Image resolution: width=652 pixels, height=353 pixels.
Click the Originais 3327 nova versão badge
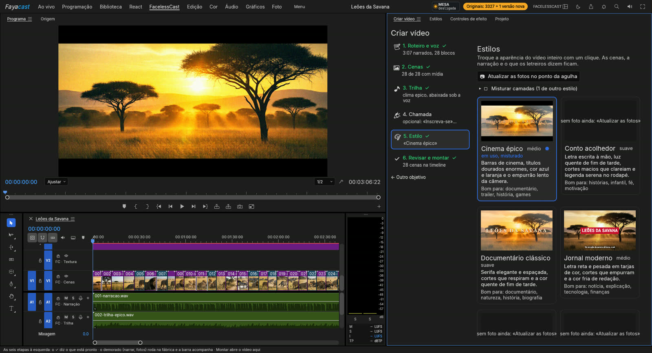[495, 7]
